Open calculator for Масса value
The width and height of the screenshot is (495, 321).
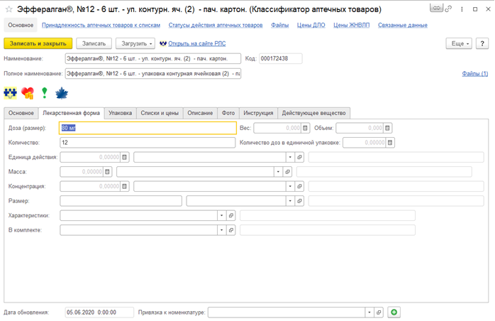point(107,172)
